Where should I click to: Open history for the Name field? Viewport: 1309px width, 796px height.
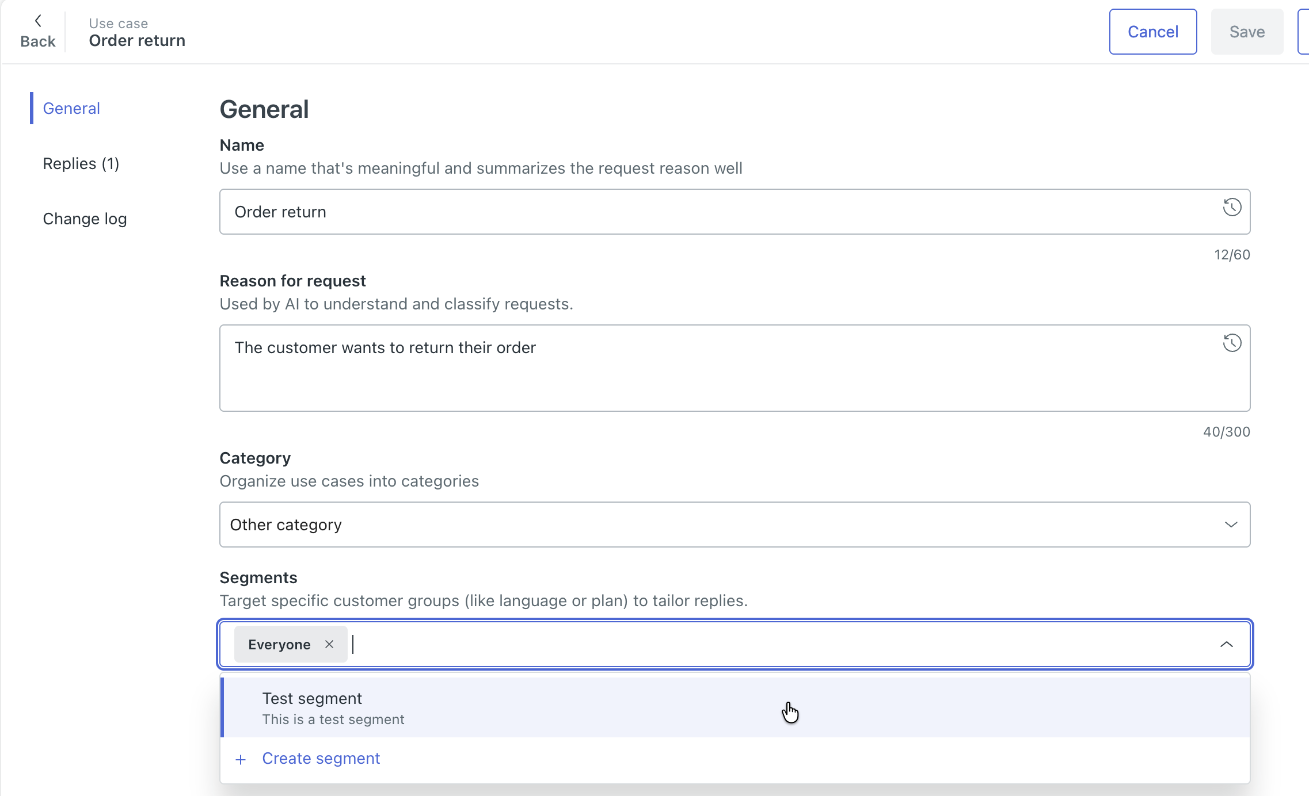(x=1232, y=207)
